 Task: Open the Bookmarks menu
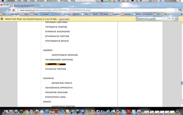click(x=53, y=1)
